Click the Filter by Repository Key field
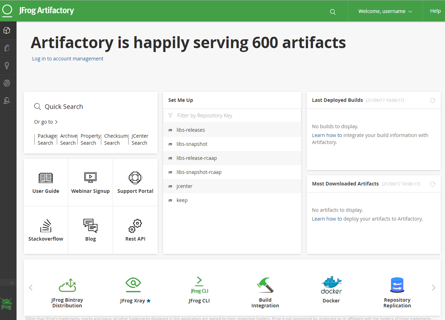445x320 pixels. click(x=232, y=116)
